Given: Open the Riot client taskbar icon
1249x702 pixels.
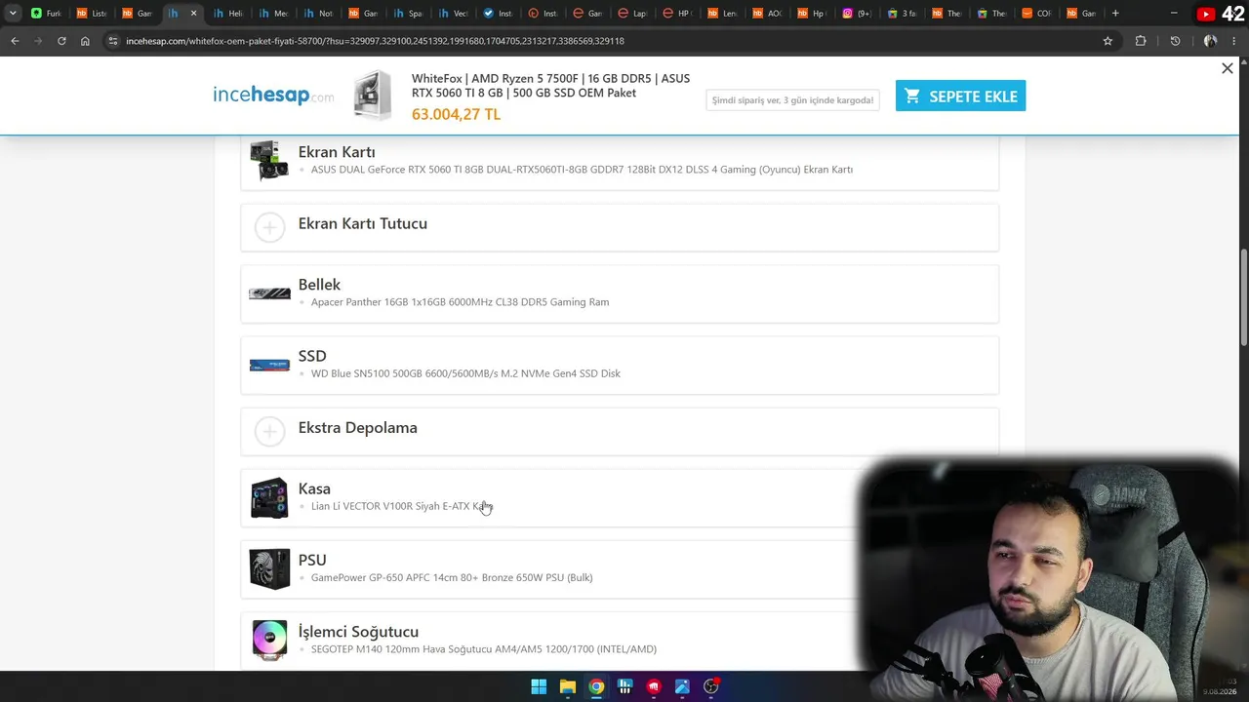Looking at the screenshot, I should coord(654,686).
